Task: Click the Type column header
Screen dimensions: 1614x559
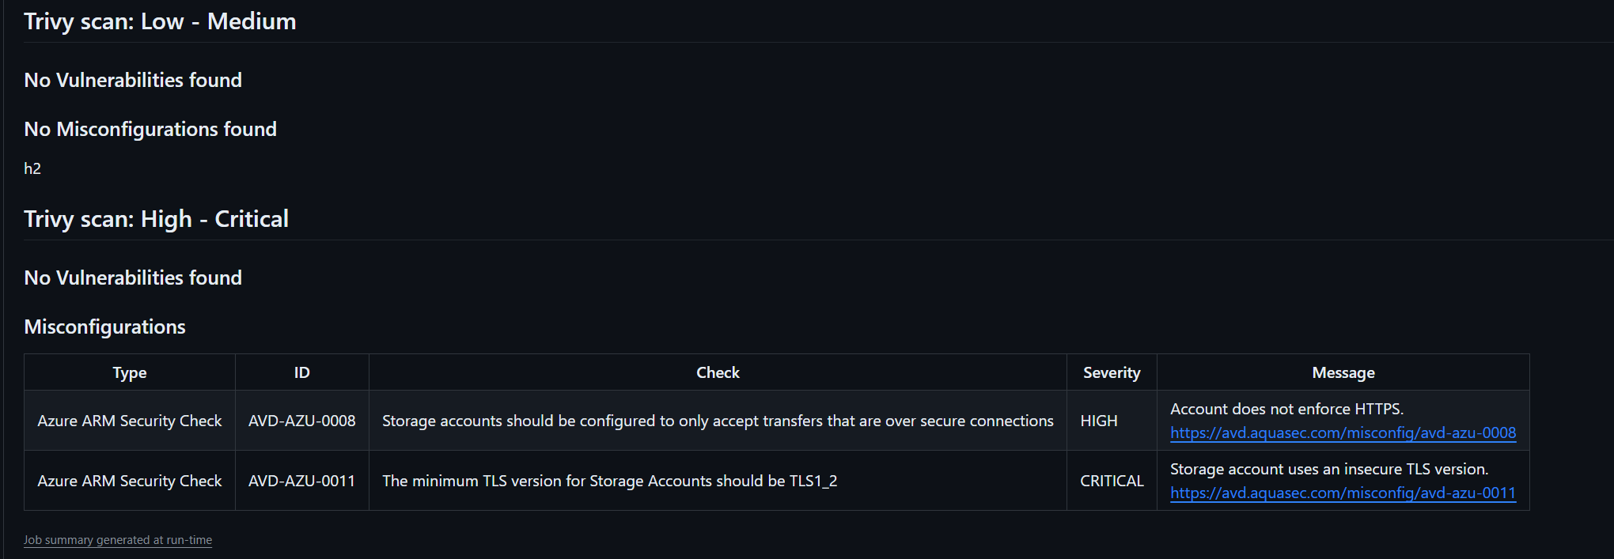Action: click(130, 372)
